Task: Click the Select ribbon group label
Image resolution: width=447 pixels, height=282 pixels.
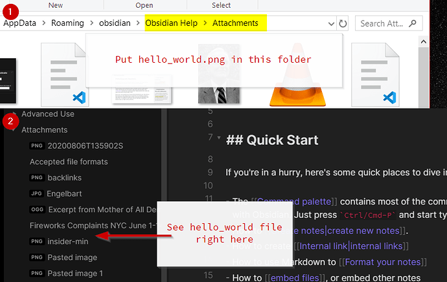Action: pyautogui.click(x=221, y=5)
